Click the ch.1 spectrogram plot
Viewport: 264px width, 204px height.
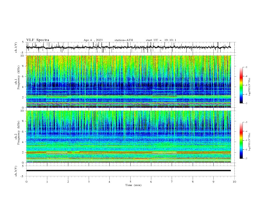129,81
